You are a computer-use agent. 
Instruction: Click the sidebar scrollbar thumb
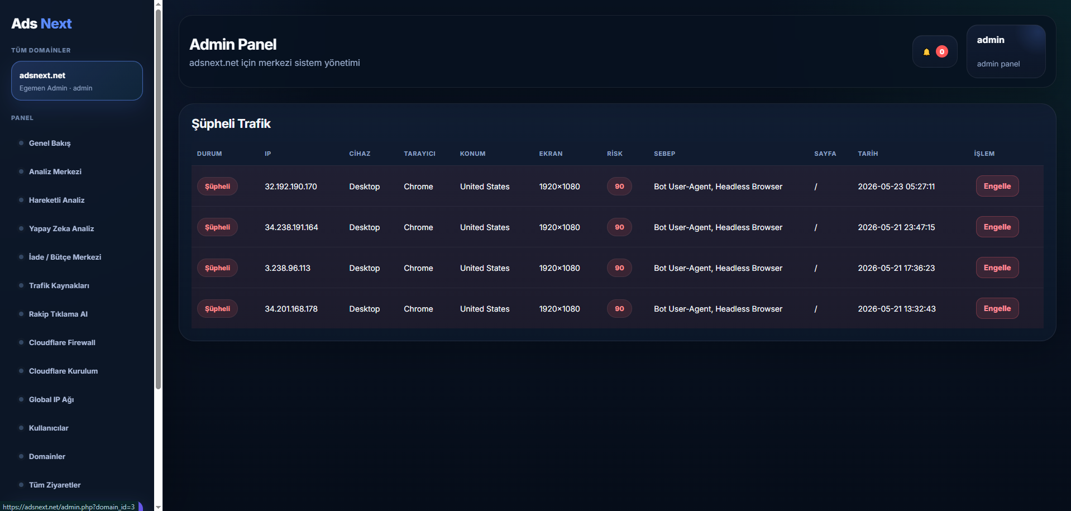pos(158,199)
